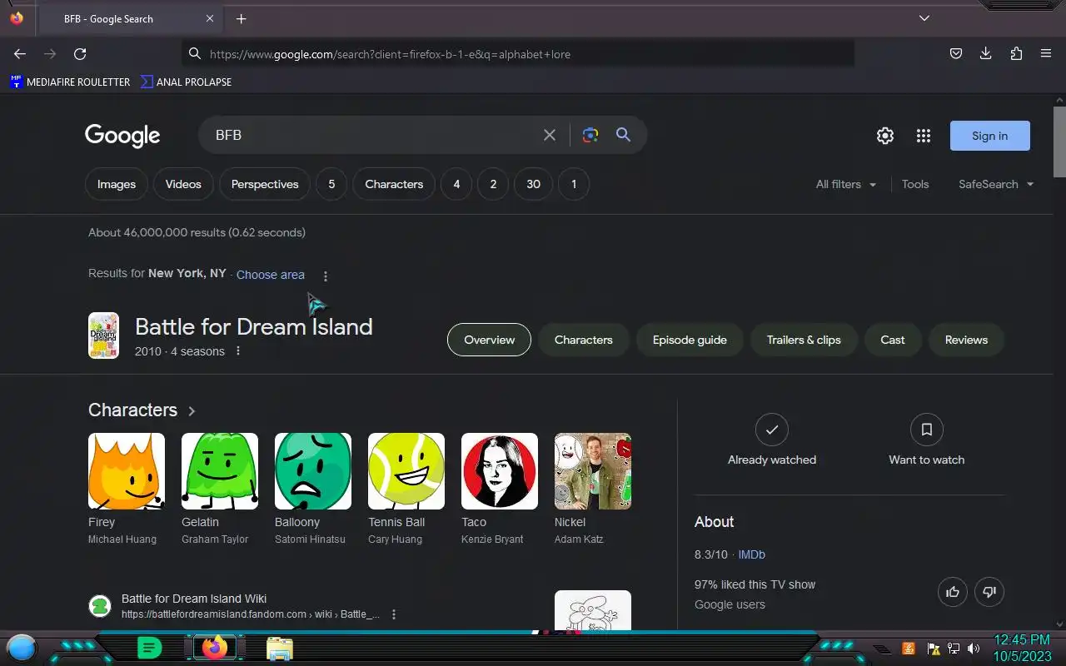The height and width of the screenshot is (666, 1066).
Task: Like this TV show thumbs up
Action: 953,592
